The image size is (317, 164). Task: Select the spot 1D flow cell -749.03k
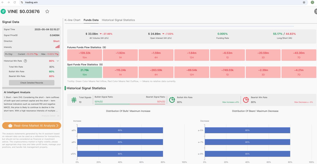[227, 72]
